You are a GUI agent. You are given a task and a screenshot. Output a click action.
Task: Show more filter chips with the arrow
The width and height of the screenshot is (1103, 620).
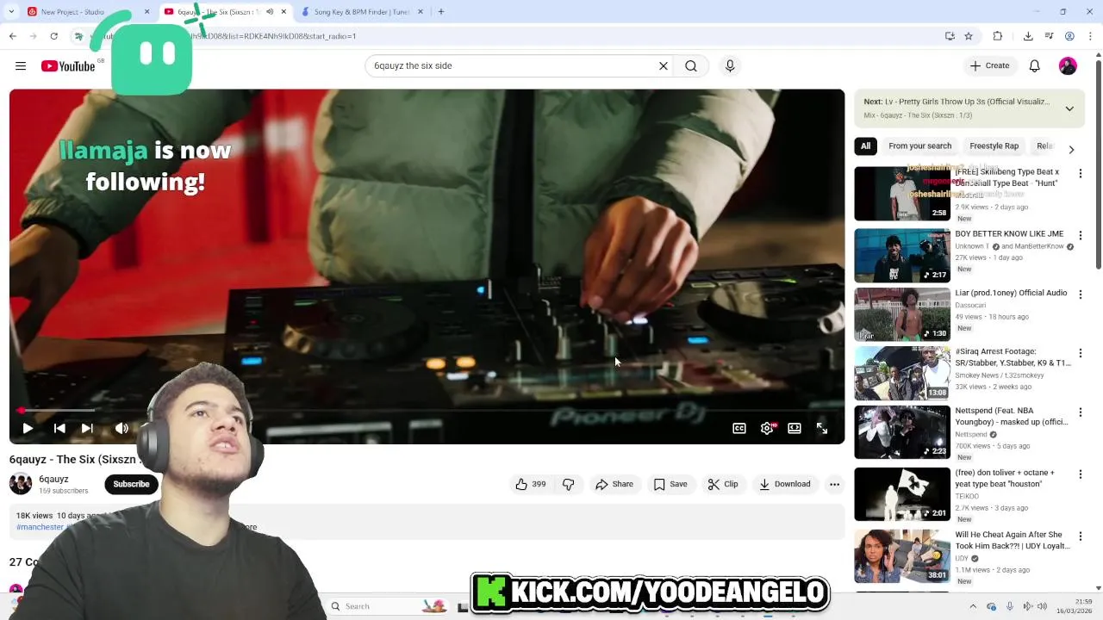tap(1071, 149)
